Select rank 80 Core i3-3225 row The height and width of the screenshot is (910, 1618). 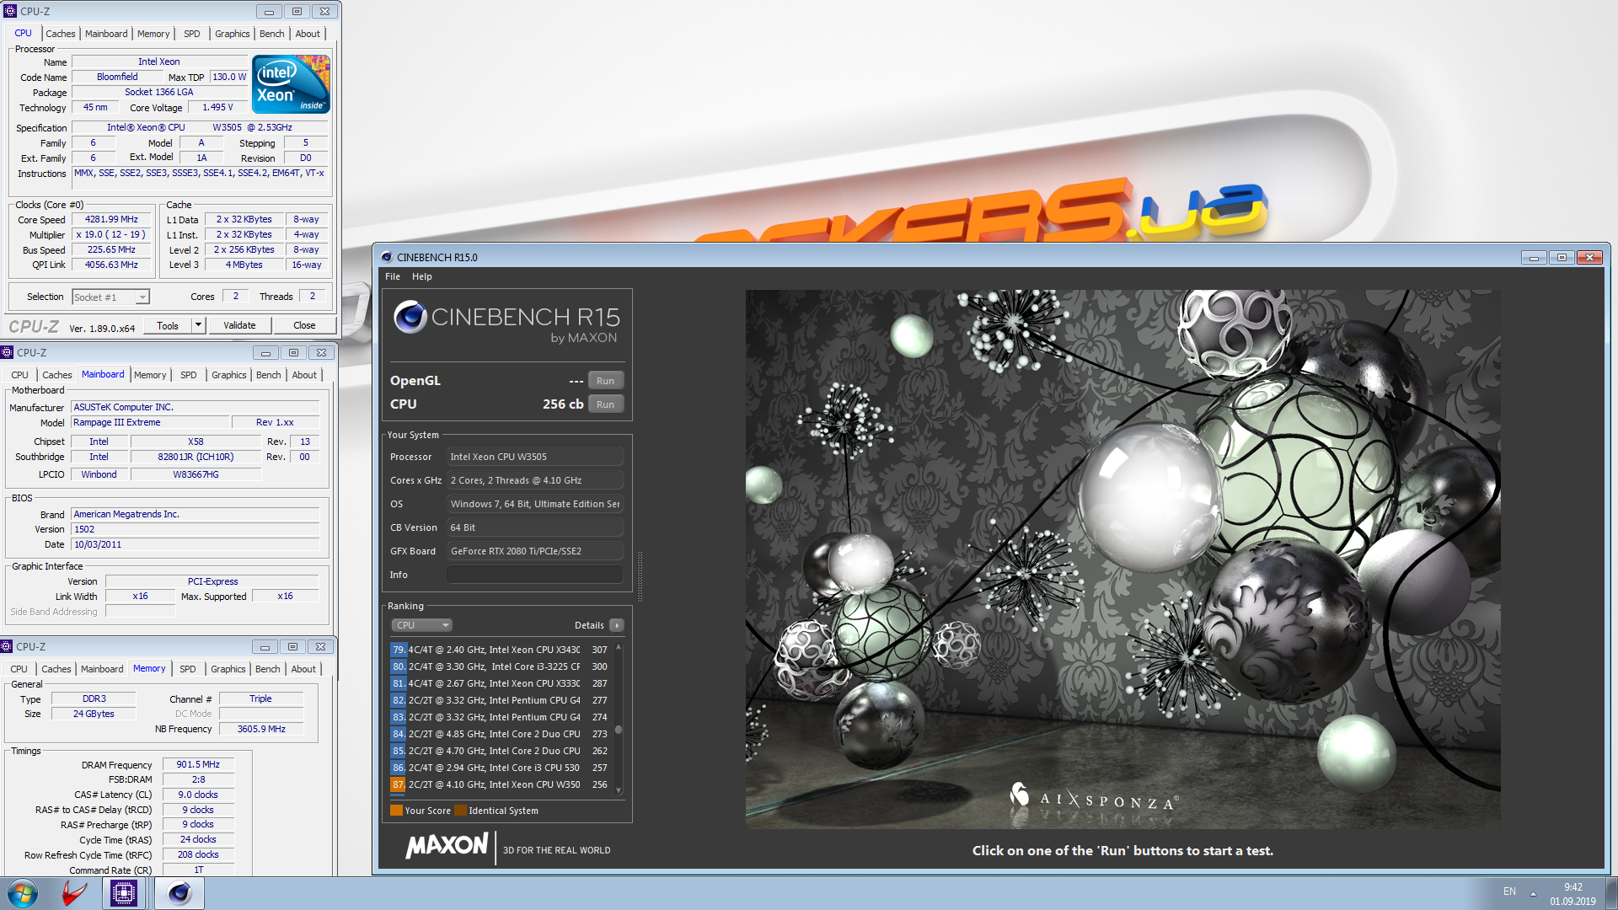[x=501, y=666]
